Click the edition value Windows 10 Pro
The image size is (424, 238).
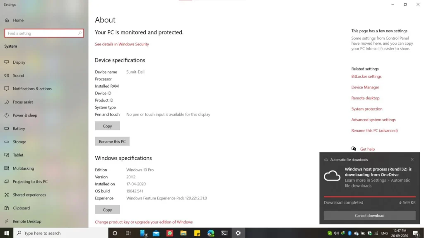pos(140,170)
